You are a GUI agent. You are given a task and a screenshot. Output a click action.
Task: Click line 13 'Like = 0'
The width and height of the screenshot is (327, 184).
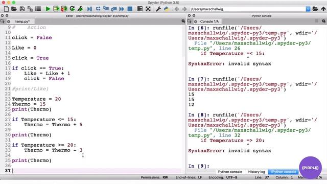pos(24,48)
